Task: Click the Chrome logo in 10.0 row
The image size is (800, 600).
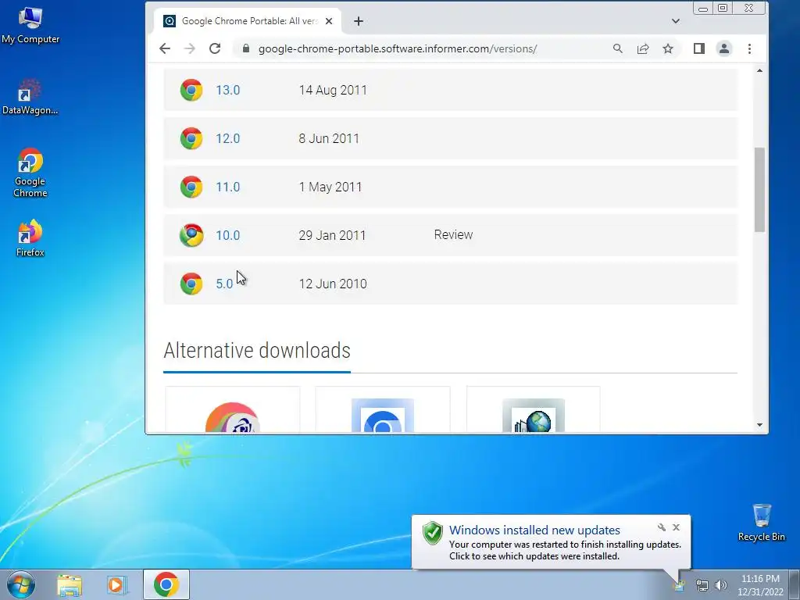Action: coord(191,235)
